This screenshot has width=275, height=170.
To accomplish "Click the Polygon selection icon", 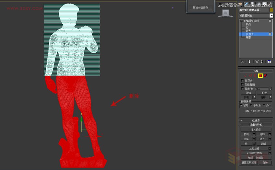I will click(260, 76).
